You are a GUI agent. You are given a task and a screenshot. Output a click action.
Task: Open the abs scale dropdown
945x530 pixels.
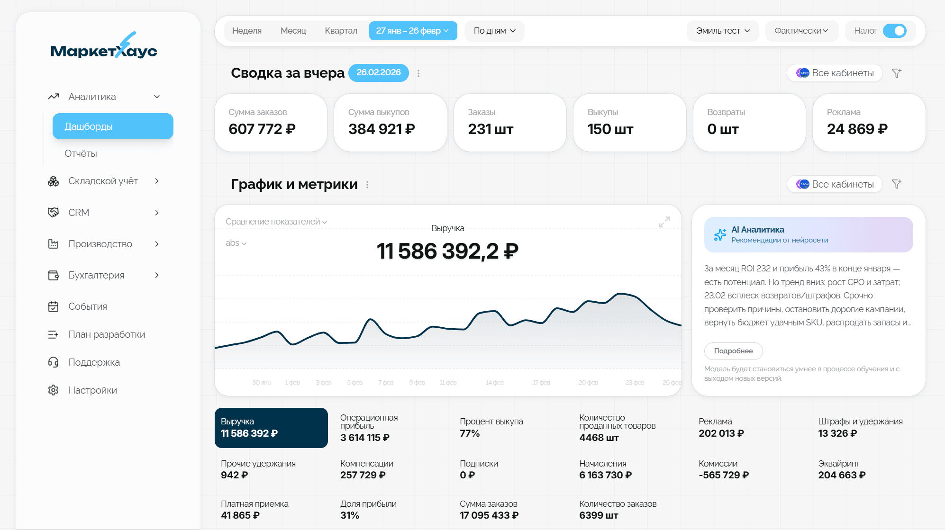click(236, 243)
